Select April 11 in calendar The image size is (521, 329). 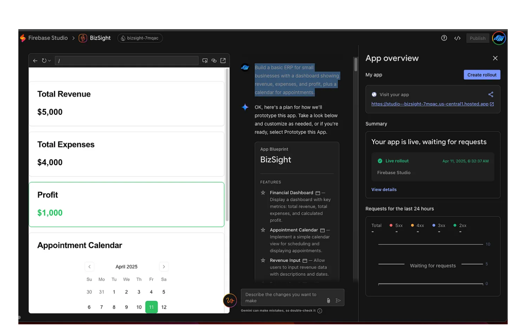(x=151, y=307)
